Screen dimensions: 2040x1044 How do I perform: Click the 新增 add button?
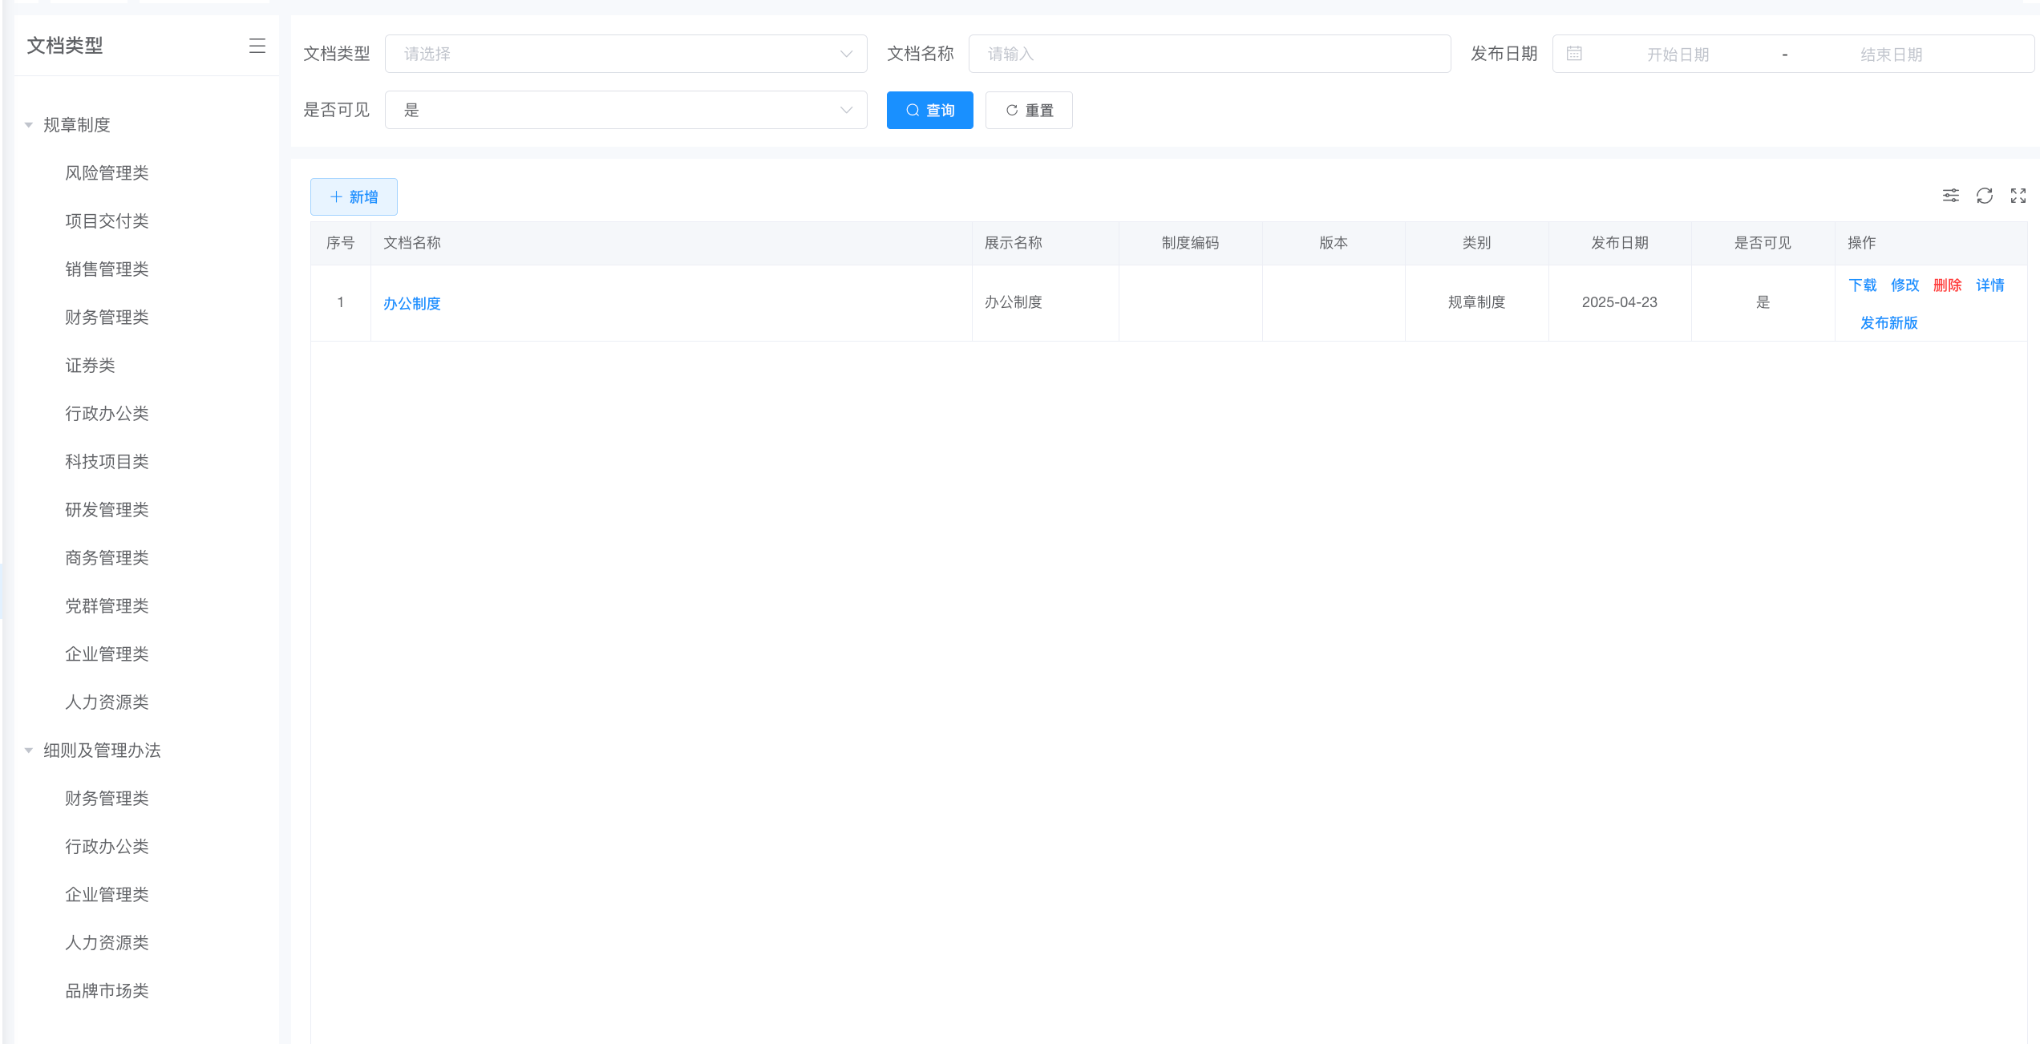point(354,196)
